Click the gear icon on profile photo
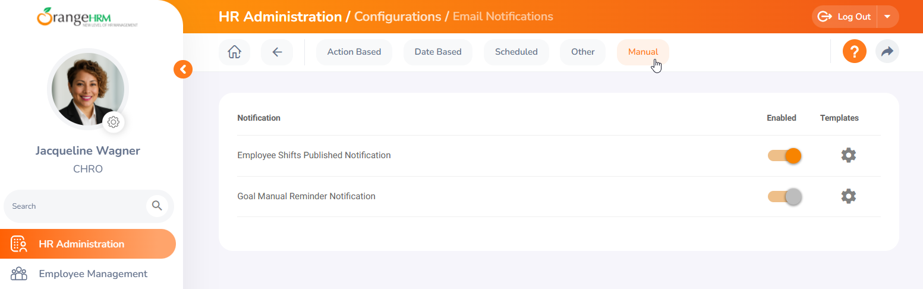The image size is (923, 289). [114, 122]
